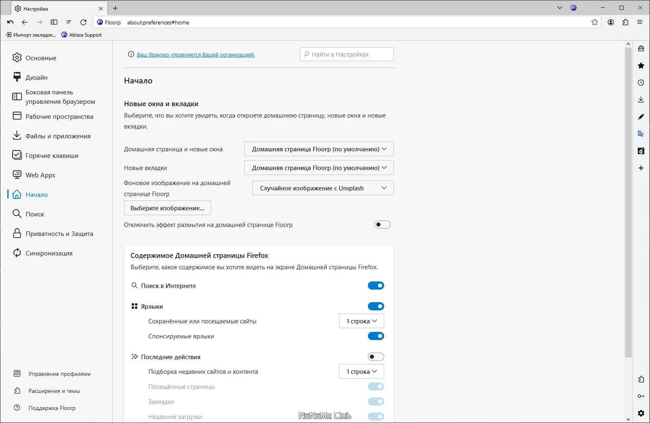Reload the current page
The width and height of the screenshot is (650, 423).
coord(83,22)
